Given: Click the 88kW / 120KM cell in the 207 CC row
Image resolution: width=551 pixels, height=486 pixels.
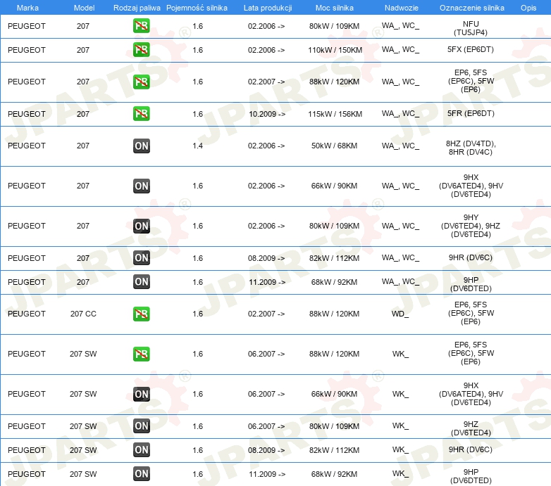Looking at the screenshot, I should coord(334,314).
